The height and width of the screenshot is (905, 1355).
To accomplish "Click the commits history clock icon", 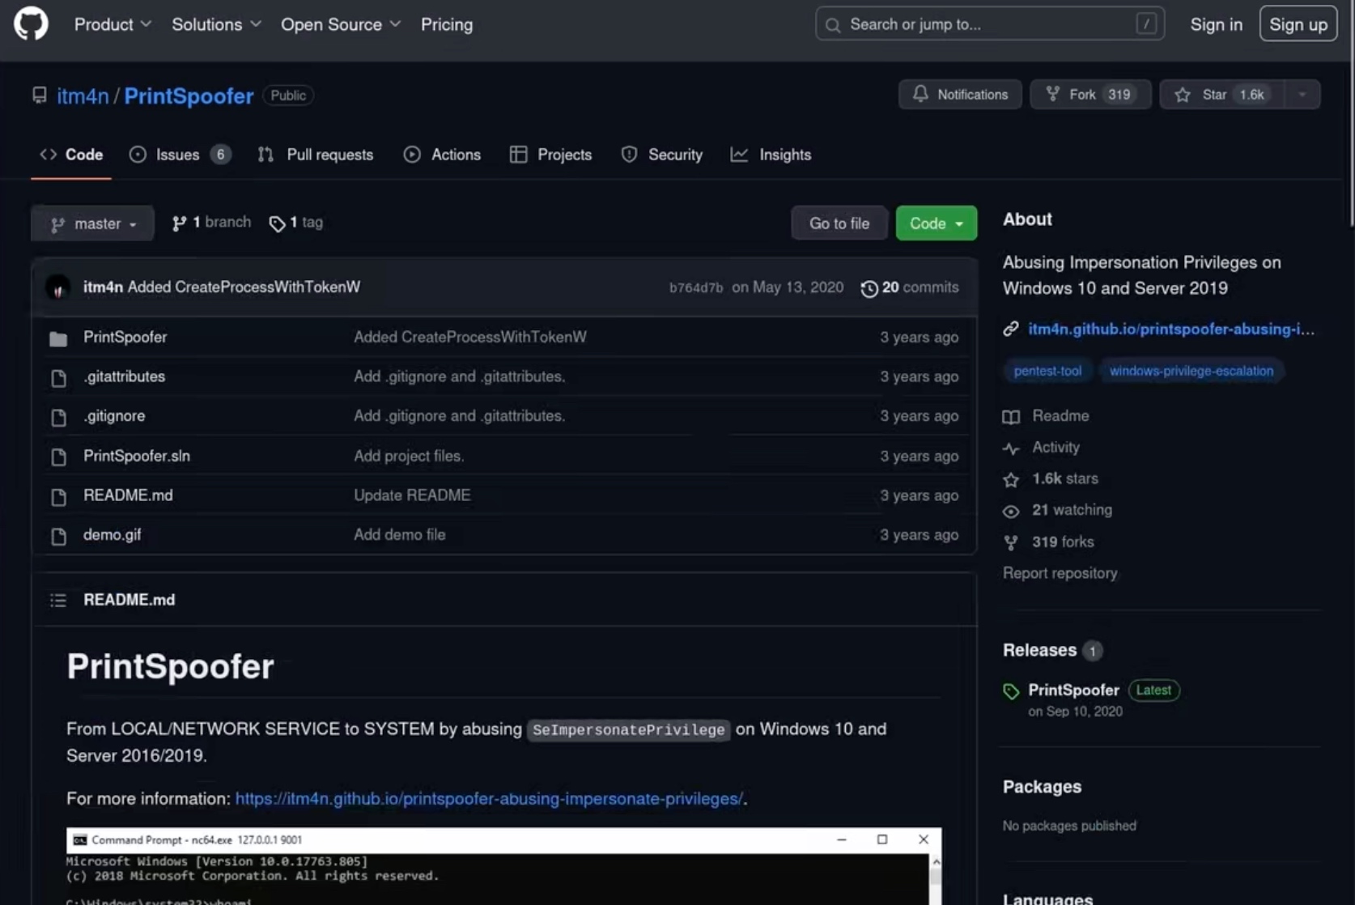I will [x=869, y=289].
